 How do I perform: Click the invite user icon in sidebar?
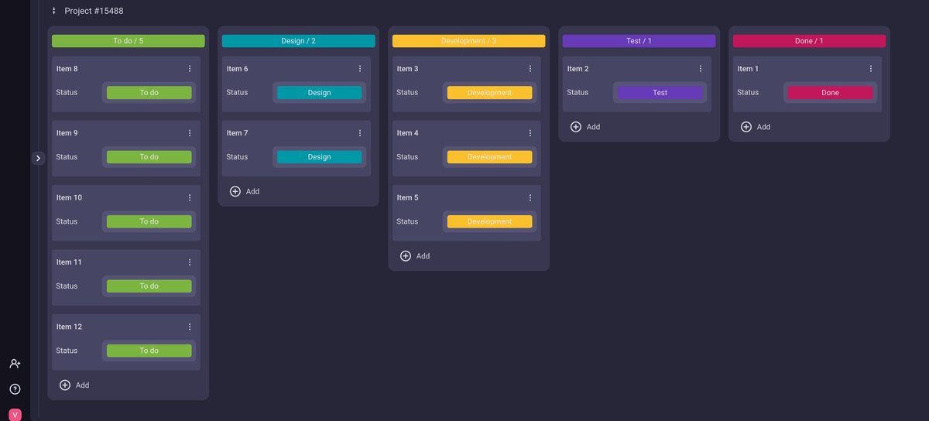(x=15, y=364)
